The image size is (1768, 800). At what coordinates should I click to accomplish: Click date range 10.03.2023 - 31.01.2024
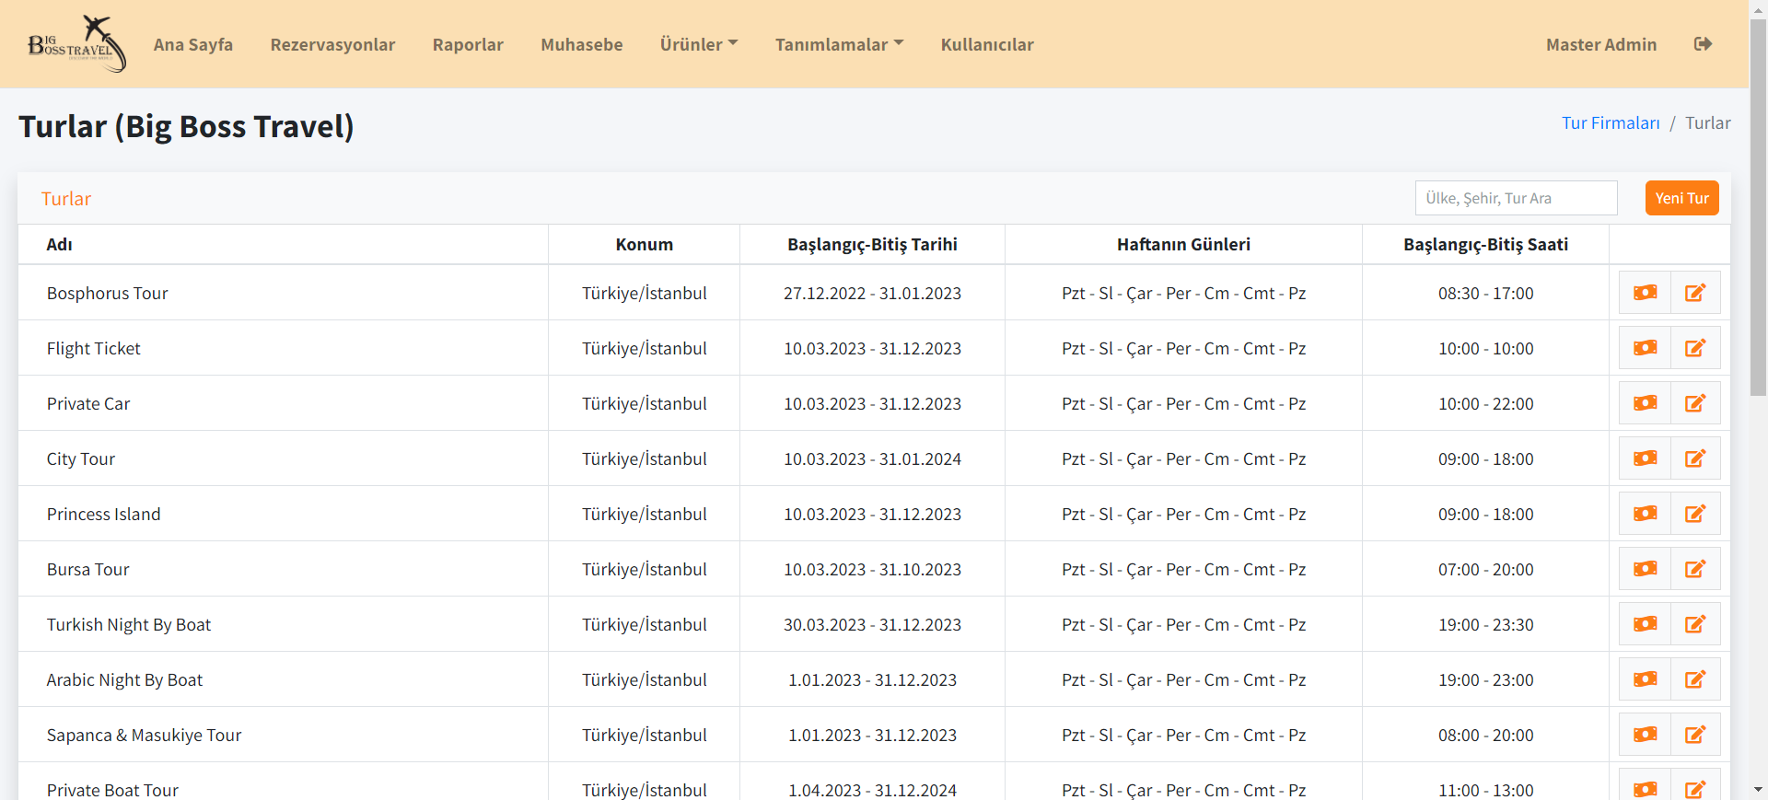(x=872, y=458)
